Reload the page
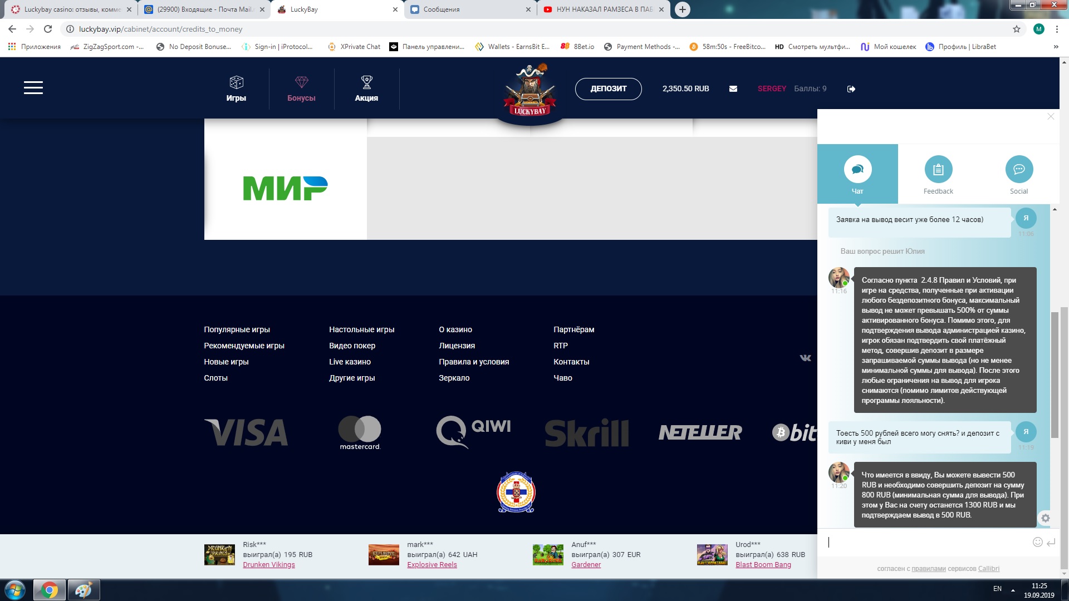 pyautogui.click(x=48, y=29)
